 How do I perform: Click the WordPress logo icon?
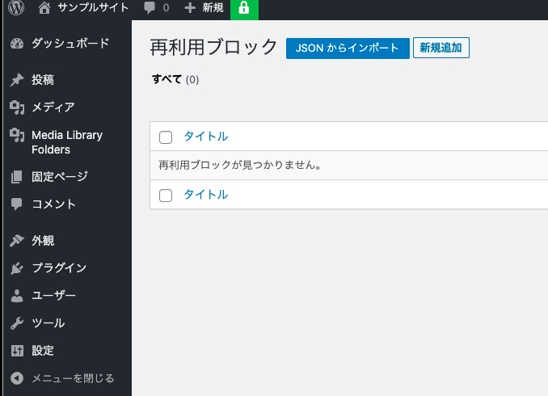pos(16,8)
